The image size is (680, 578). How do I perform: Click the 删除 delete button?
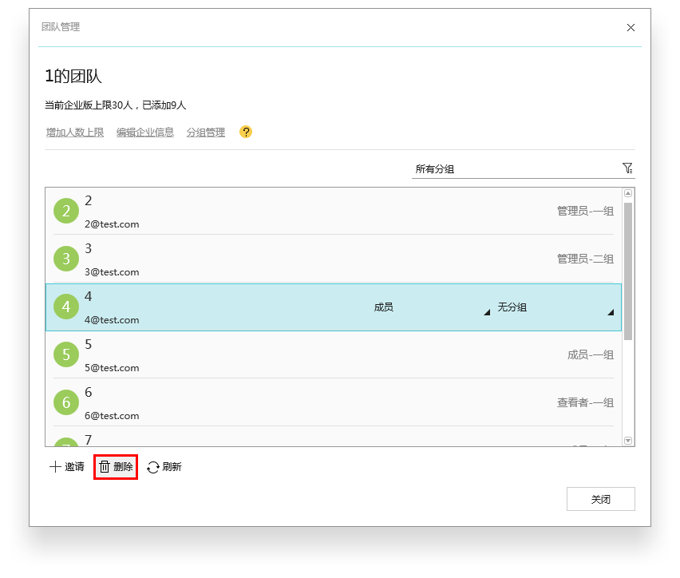116,467
